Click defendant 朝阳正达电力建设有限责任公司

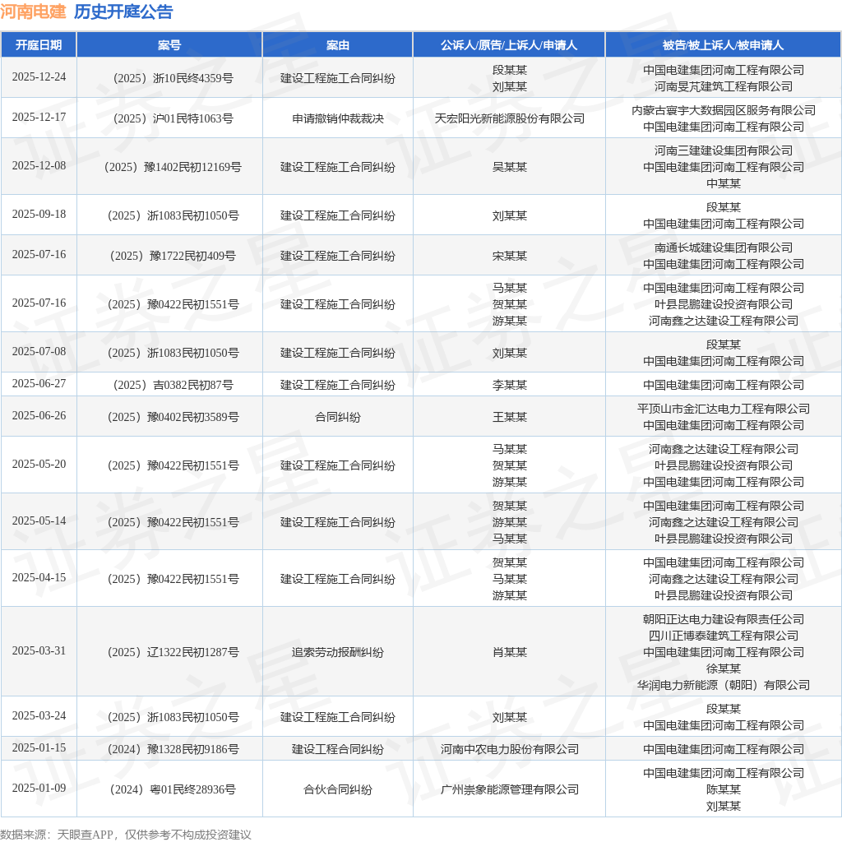pyautogui.click(x=724, y=620)
